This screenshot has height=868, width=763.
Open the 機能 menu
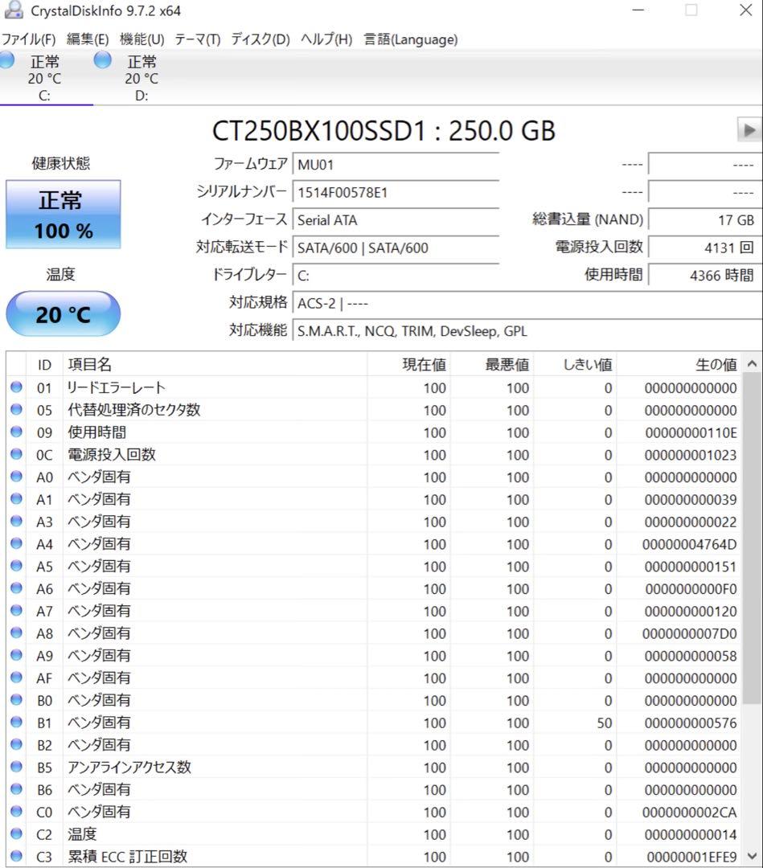(141, 39)
